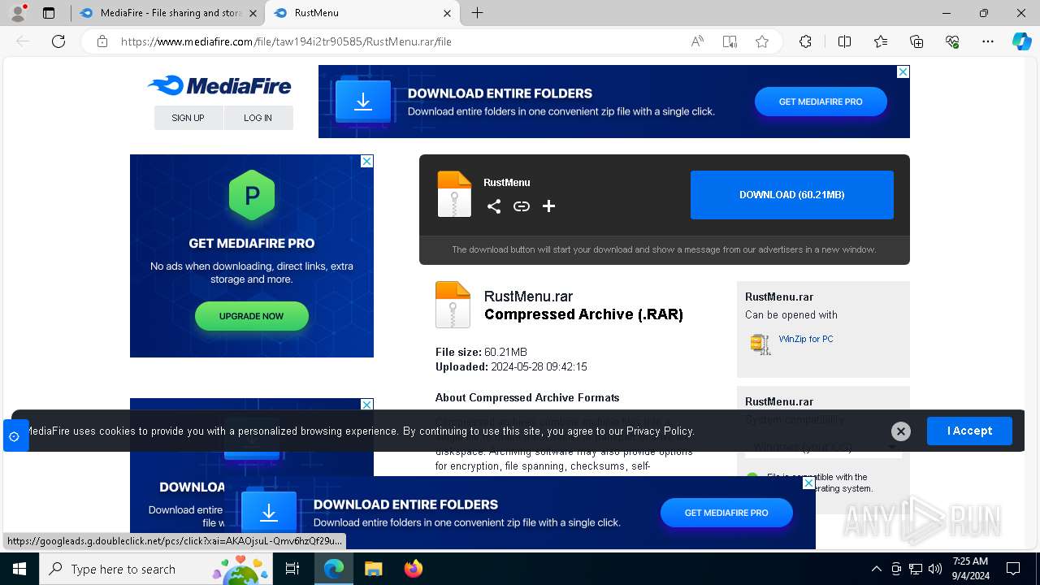Click the LOG IN button
The height and width of the screenshot is (585, 1040).
[x=258, y=118]
